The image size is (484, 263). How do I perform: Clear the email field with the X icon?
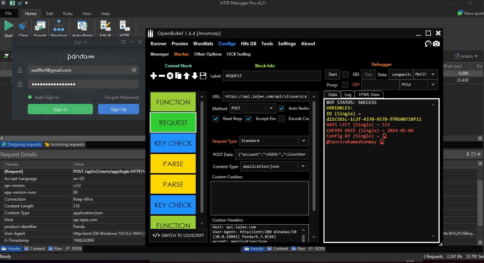click(134, 70)
